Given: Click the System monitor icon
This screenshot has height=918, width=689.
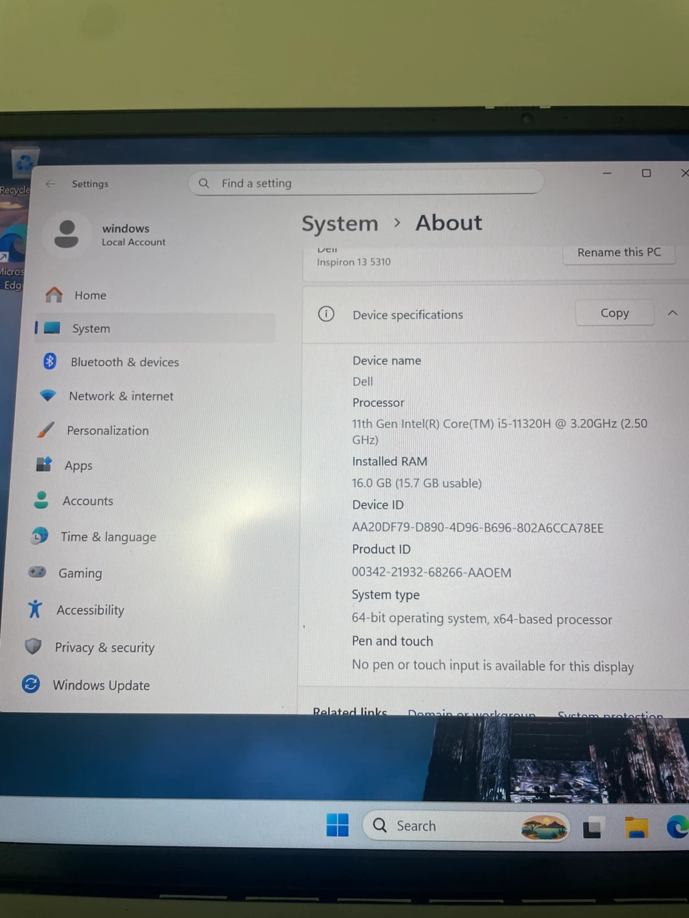Looking at the screenshot, I should point(52,328).
